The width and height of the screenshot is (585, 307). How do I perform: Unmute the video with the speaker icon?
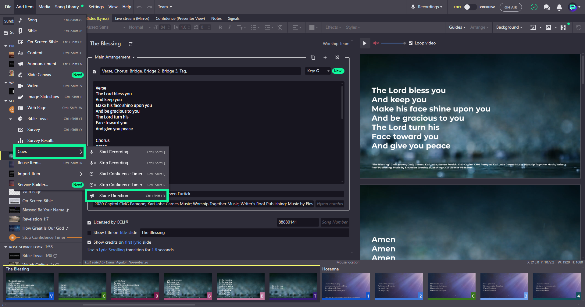376,43
